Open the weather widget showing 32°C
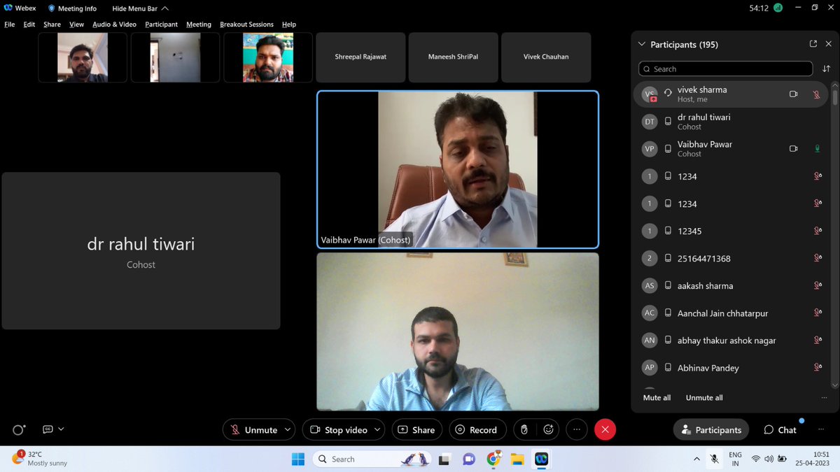Image resolution: width=840 pixels, height=472 pixels. coord(41,459)
